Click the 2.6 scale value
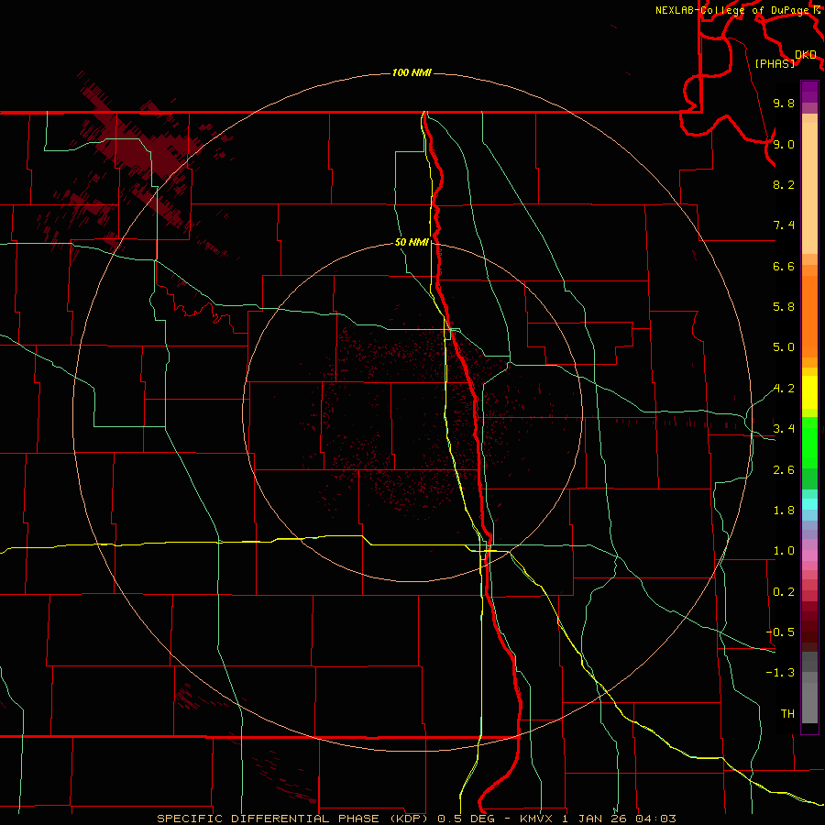This screenshot has height=825, width=825. (x=784, y=470)
